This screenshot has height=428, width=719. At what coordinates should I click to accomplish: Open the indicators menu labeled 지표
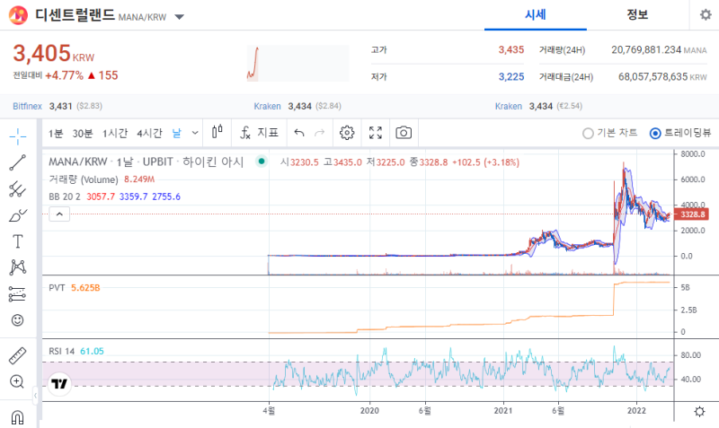(259, 133)
